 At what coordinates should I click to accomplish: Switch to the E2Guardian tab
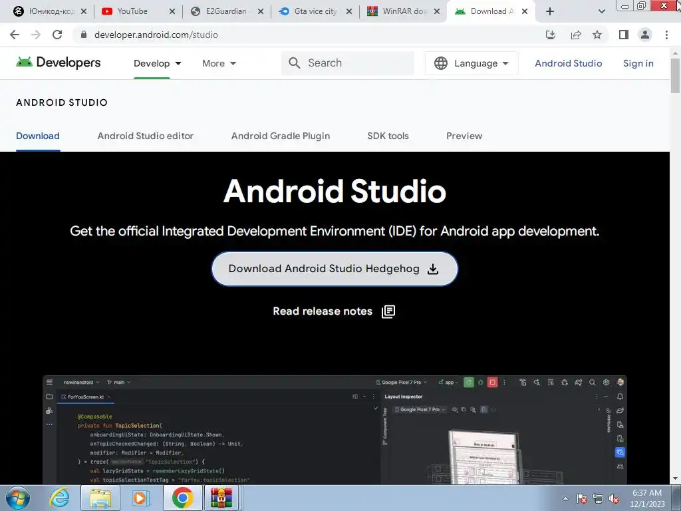[x=226, y=11]
